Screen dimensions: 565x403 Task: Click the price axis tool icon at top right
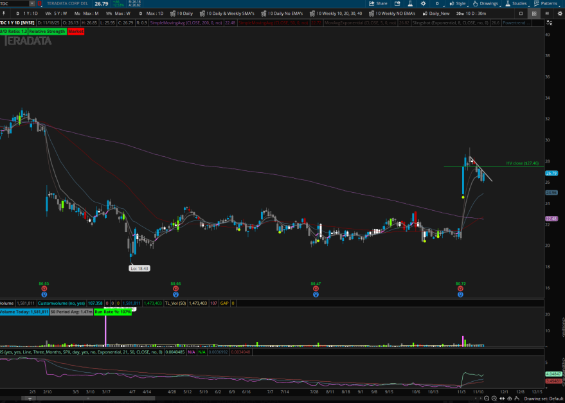coord(549,22)
